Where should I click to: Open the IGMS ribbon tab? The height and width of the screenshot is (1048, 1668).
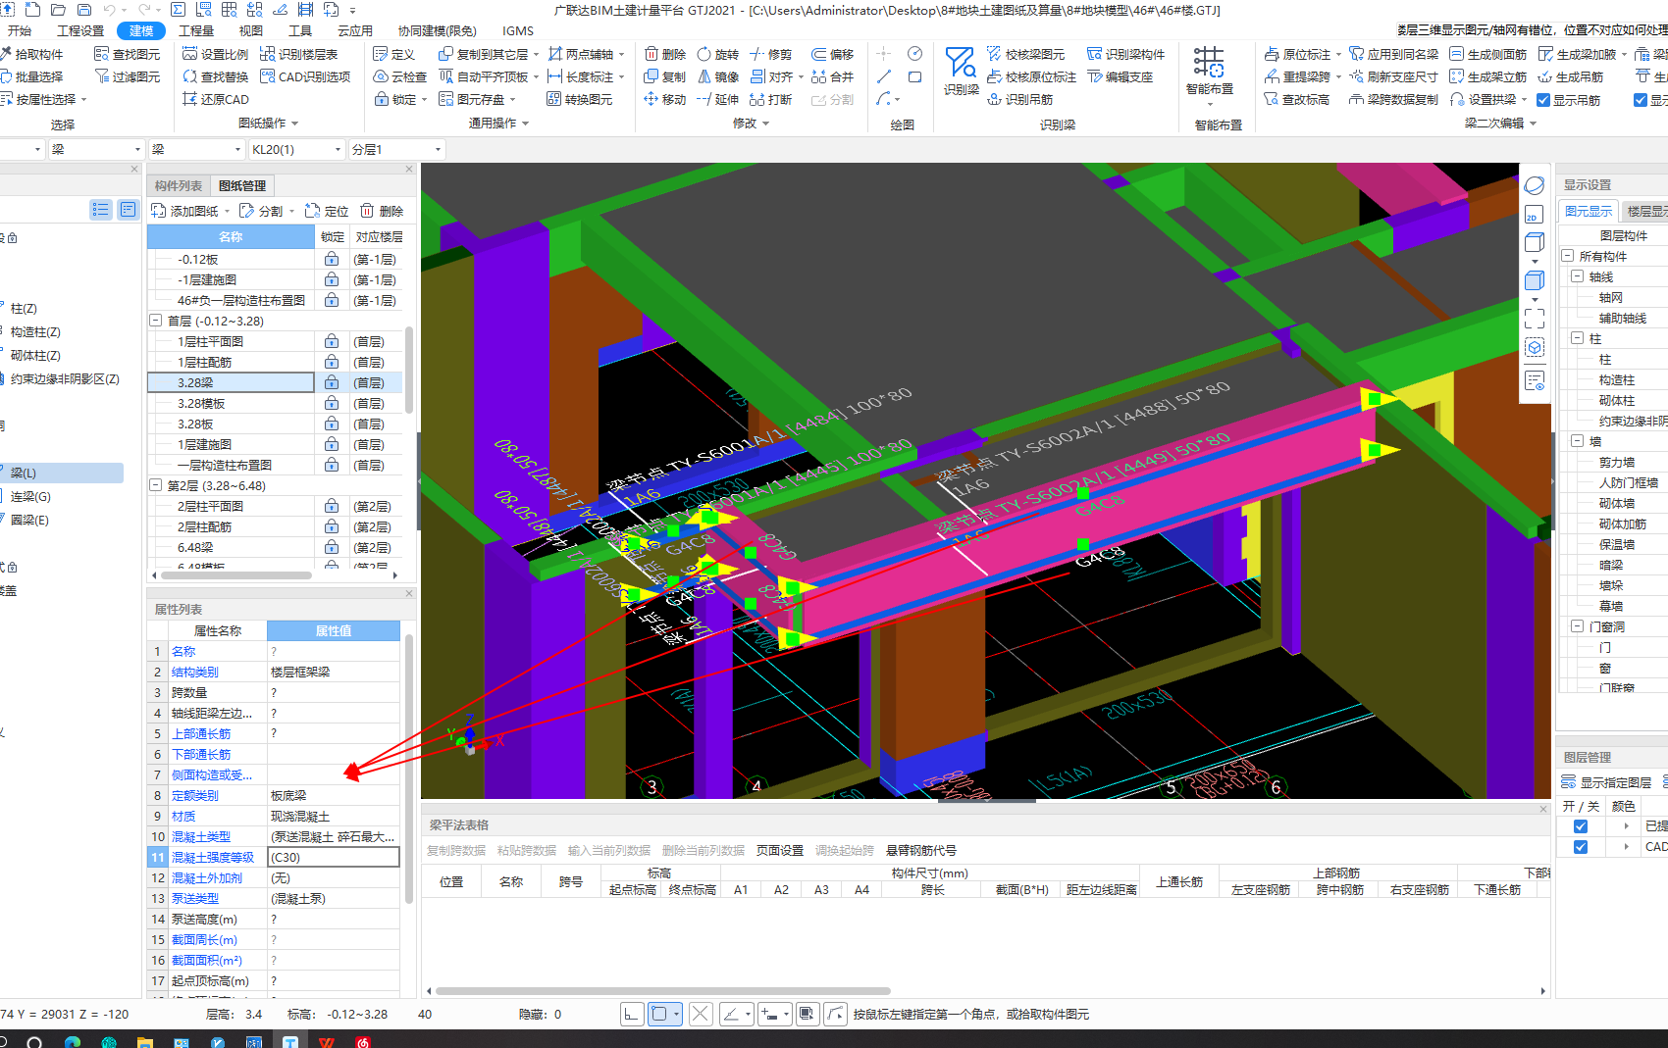517,30
